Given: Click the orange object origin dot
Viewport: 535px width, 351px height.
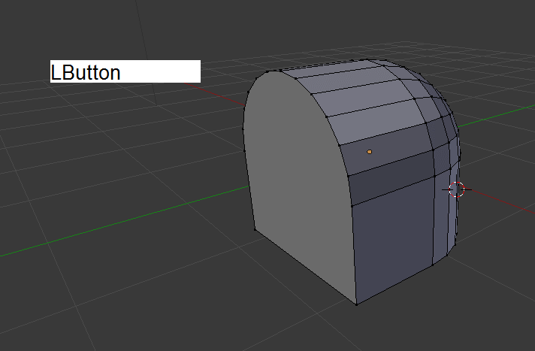Looking at the screenshot, I should [x=369, y=152].
